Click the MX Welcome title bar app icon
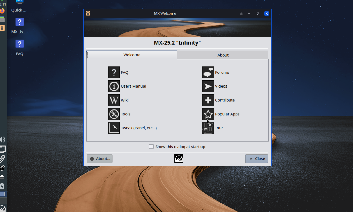The image size is (353, 212). (x=88, y=13)
